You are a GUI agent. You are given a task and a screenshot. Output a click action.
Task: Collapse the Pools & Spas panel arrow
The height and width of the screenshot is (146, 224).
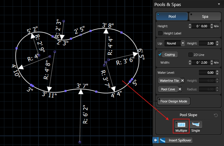point(219,4)
